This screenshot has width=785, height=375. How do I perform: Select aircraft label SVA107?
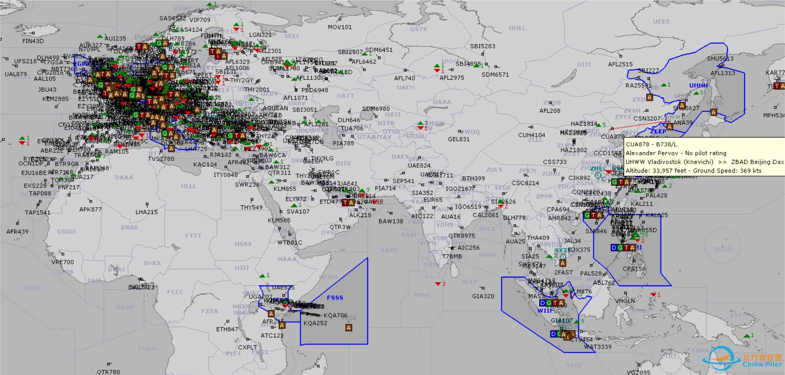298,211
